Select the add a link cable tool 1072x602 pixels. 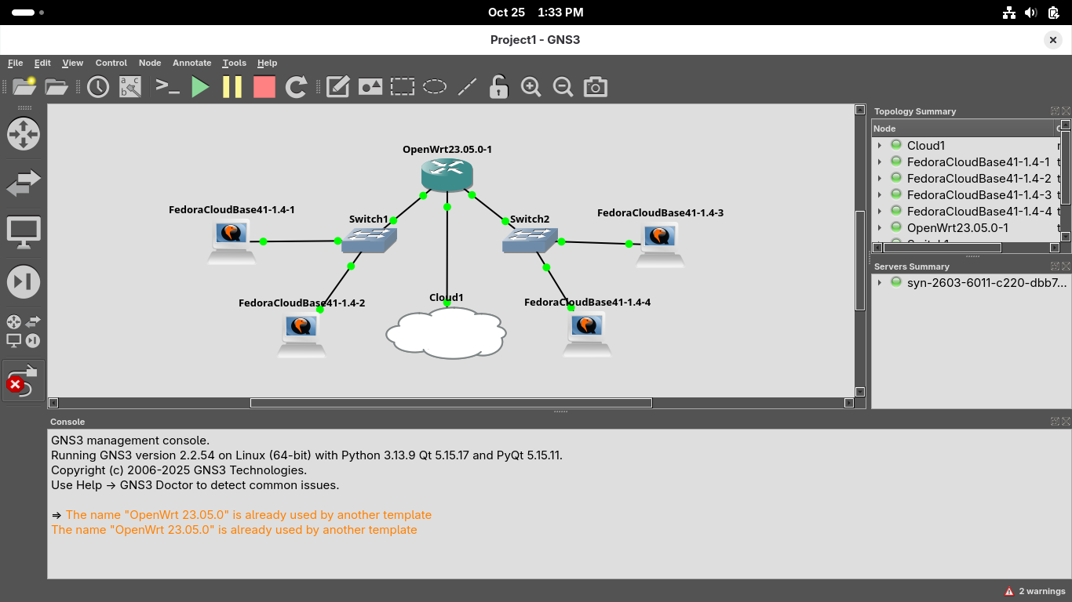click(x=24, y=381)
